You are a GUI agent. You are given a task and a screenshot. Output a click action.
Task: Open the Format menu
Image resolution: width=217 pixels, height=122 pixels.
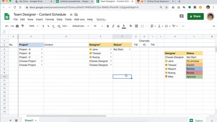pyautogui.click(x=50, y=19)
